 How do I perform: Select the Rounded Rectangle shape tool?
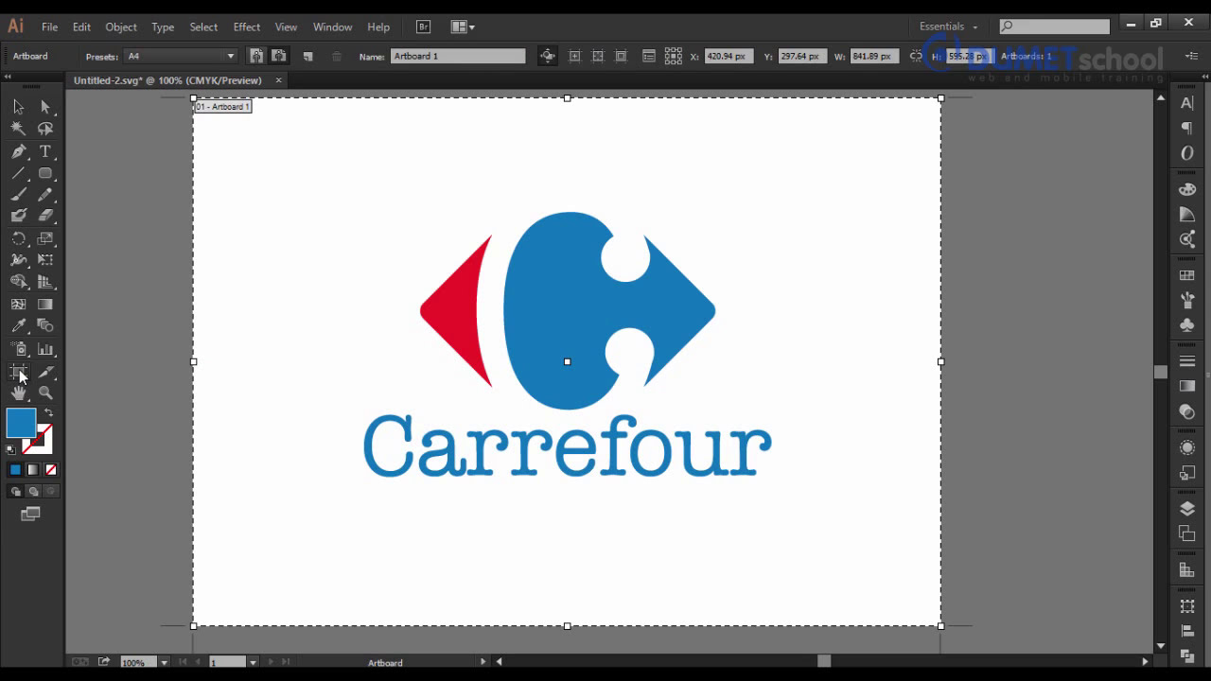click(x=44, y=173)
